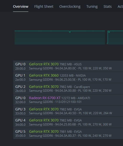Click GPU 3 GeForce RTX 3070 name

44,109
